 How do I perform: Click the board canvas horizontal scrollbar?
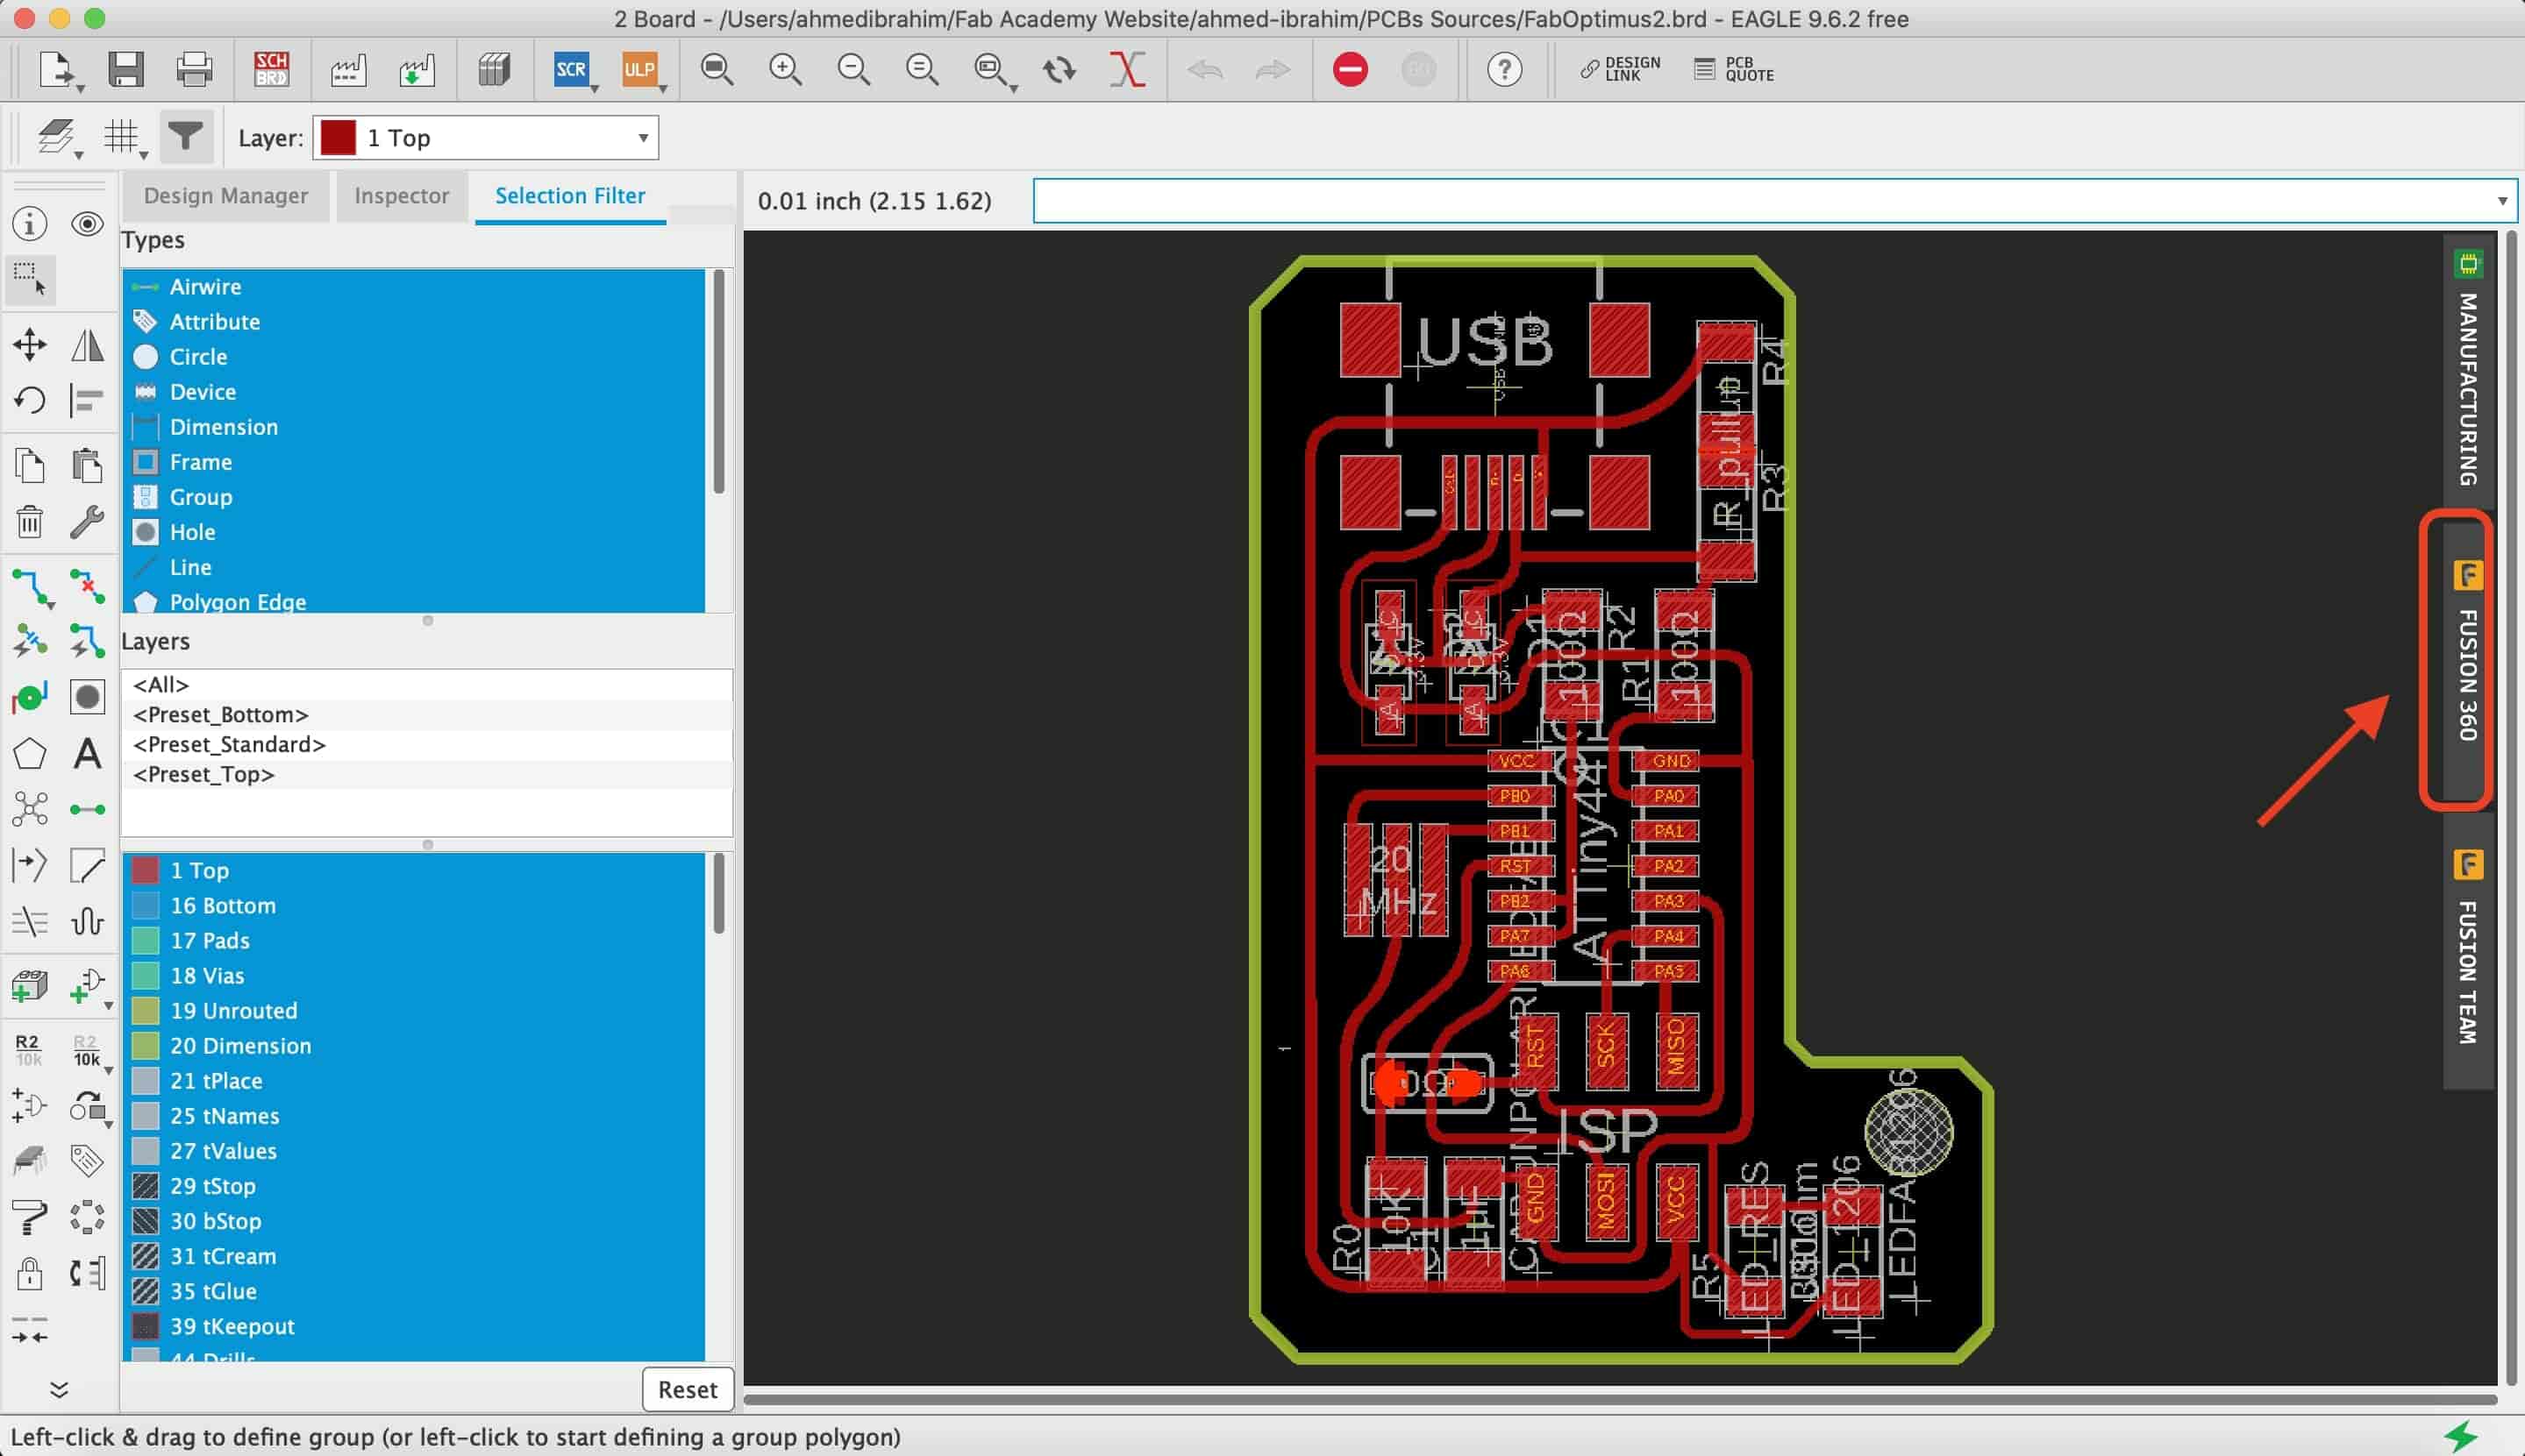pyautogui.click(x=1620, y=1399)
